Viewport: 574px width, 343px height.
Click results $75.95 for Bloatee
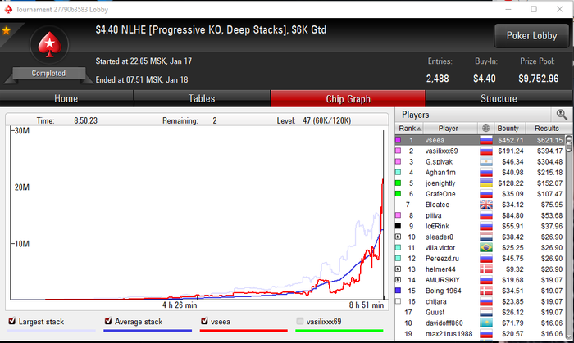click(x=552, y=205)
